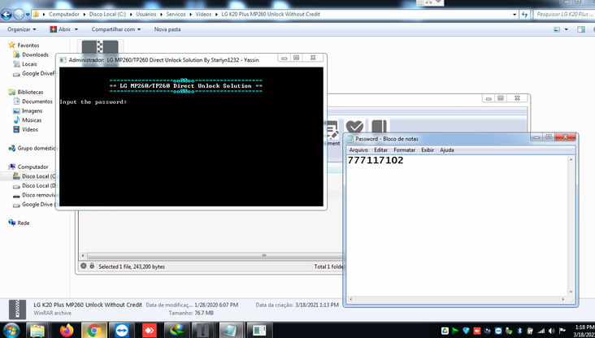This screenshot has width=595, height=338.
Task: Focus the Pesquisar LG K20 Plus search field
Action: (x=564, y=14)
